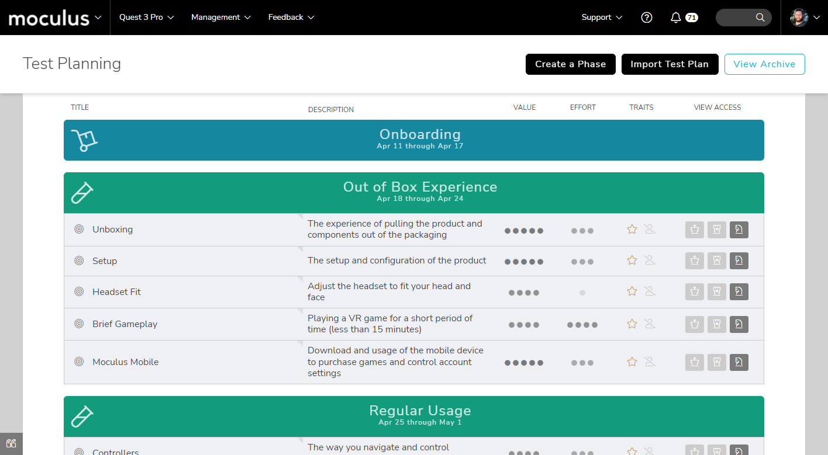The width and height of the screenshot is (828, 455).
Task: Toggle rook view access for Headset Fit
Action: 717,291
